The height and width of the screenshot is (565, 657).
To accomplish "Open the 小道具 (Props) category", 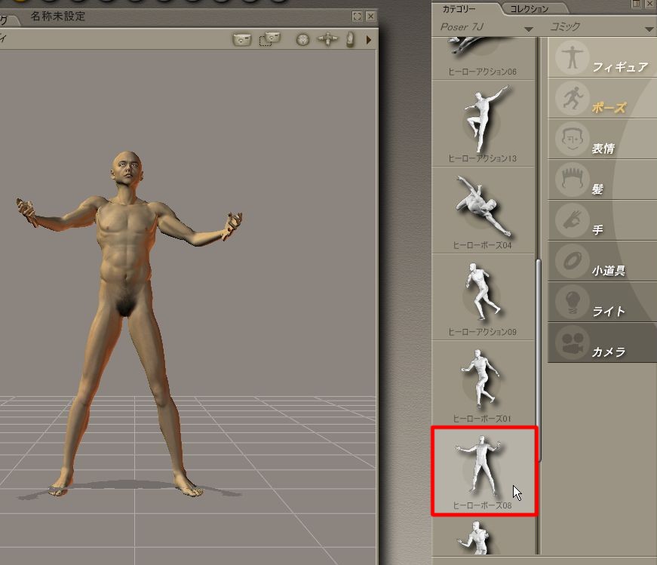I will click(x=602, y=262).
